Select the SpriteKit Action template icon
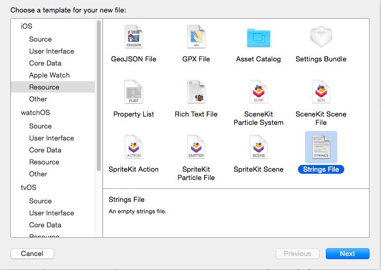The height and width of the screenshot is (270, 381). [134, 148]
